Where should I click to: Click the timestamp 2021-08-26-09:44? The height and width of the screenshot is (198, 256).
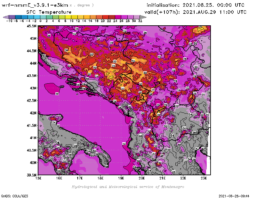(234, 196)
